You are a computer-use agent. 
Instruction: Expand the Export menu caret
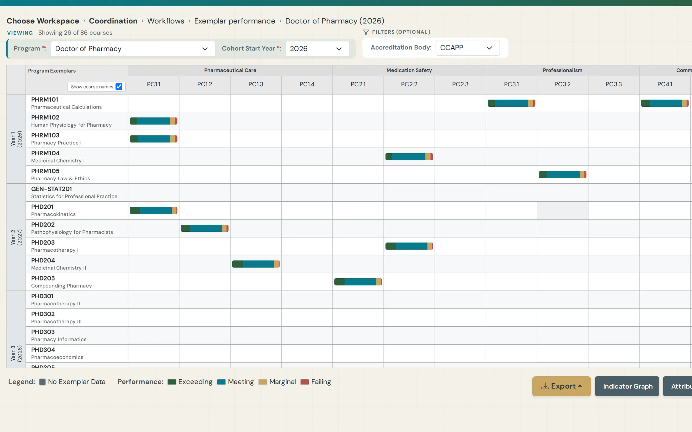point(580,386)
